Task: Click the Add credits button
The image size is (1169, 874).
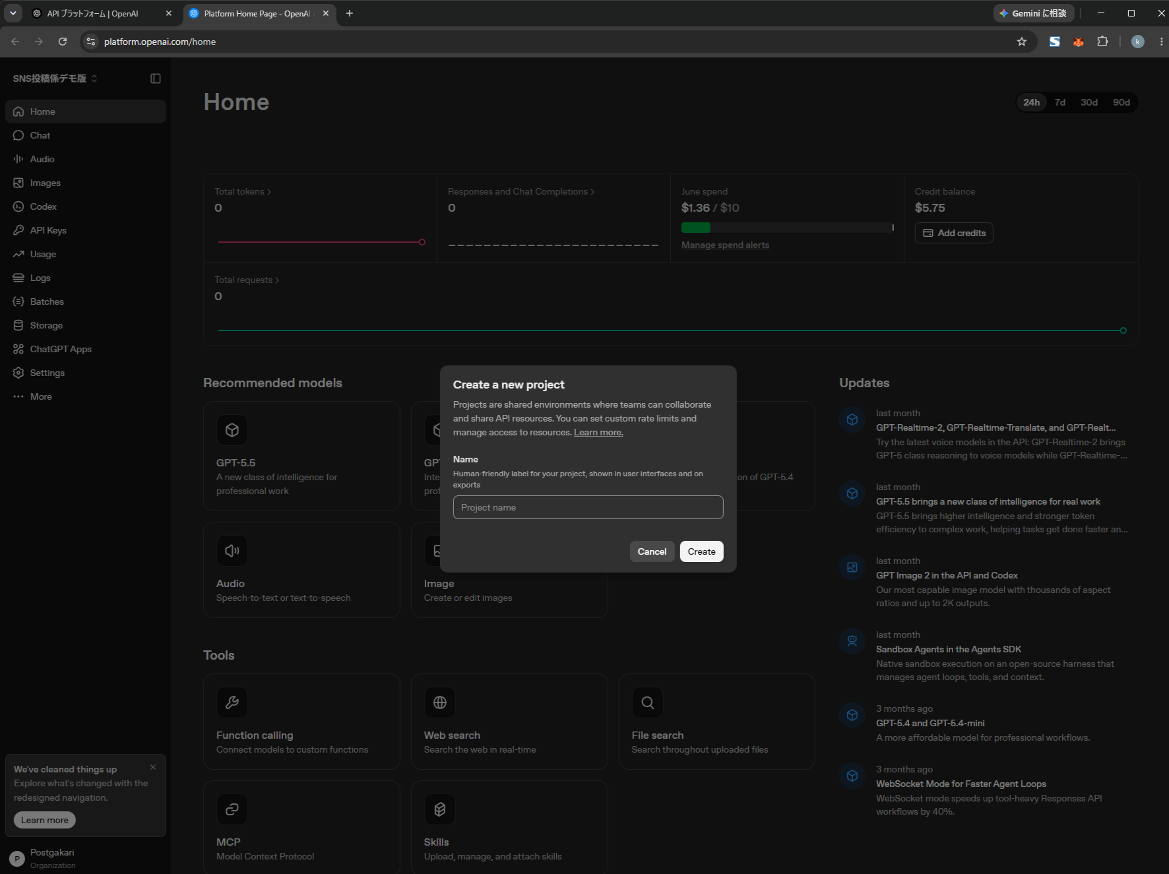Action: [x=954, y=233]
